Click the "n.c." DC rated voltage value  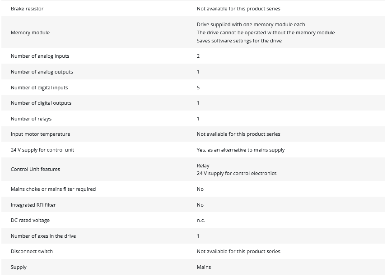coord(201,220)
